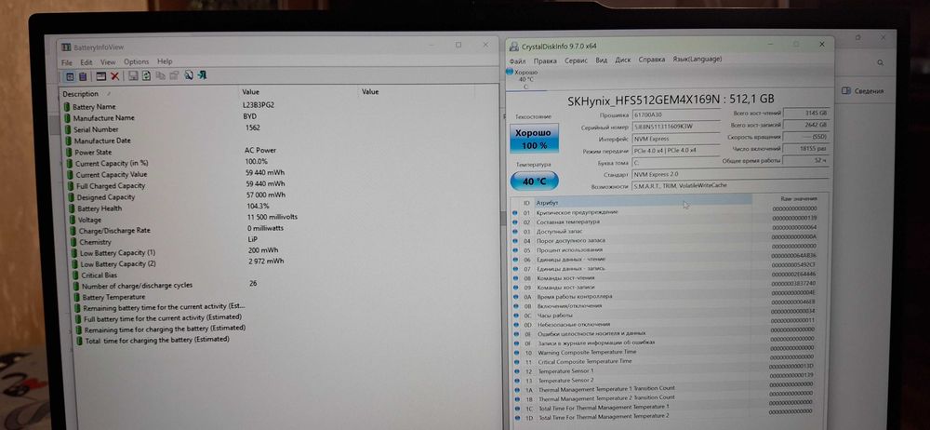This screenshot has width=930, height=430.
Task: Click the Число включений value field
Action: pos(805,149)
